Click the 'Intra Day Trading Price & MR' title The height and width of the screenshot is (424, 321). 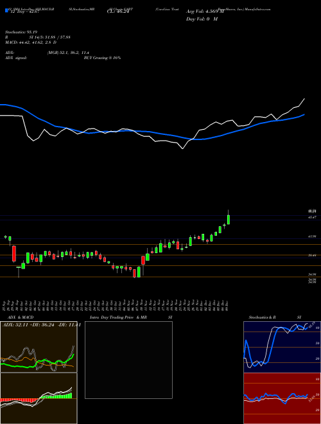coord(118,317)
